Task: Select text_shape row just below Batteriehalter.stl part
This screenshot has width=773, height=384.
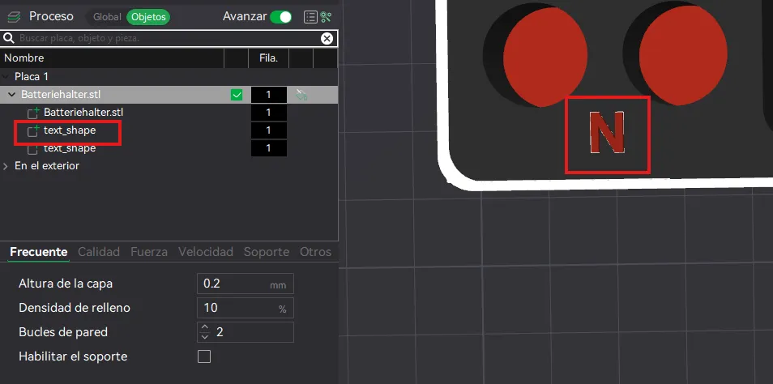Action: click(70, 130)
